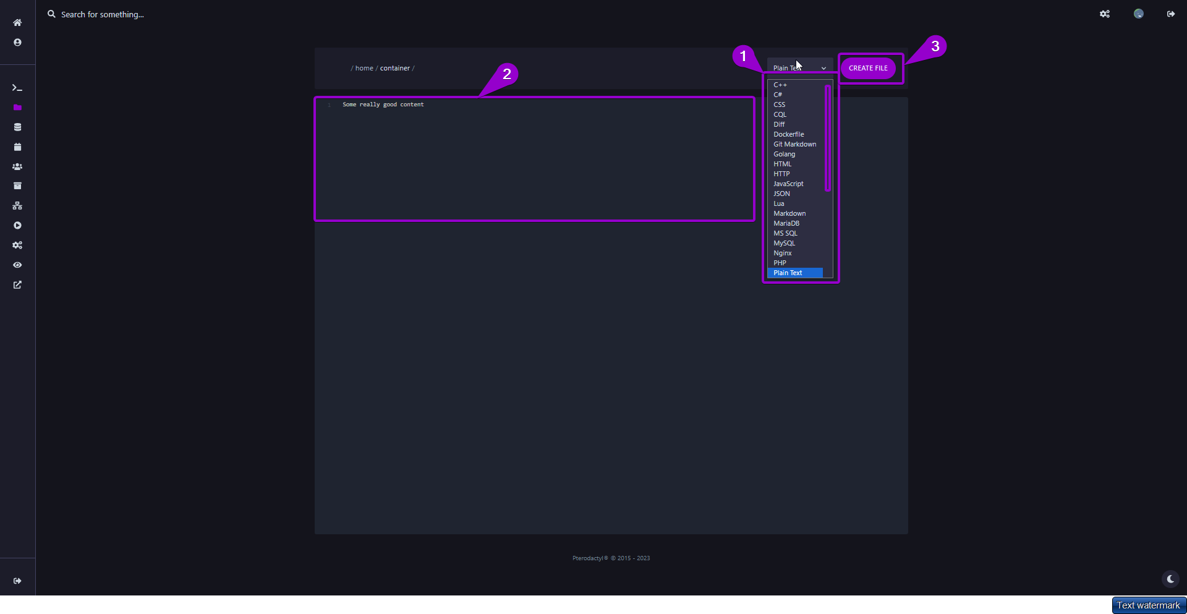The width and height of the screenshot is (1187, 614).
Task: Click the search for something field
Action: tap(103, 14)
